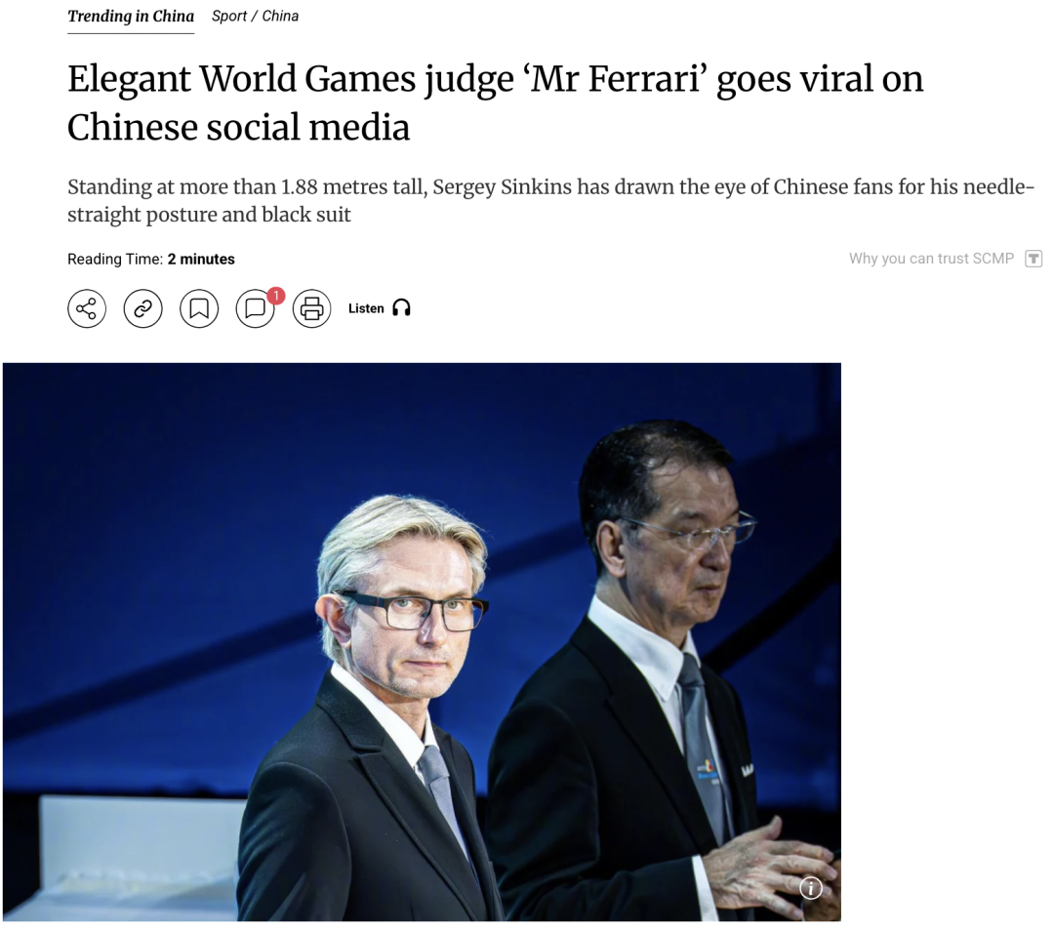Viewport: 1054px width, 931px height.
Task: Show photo caption via info icon
Action: coord(811,889)
